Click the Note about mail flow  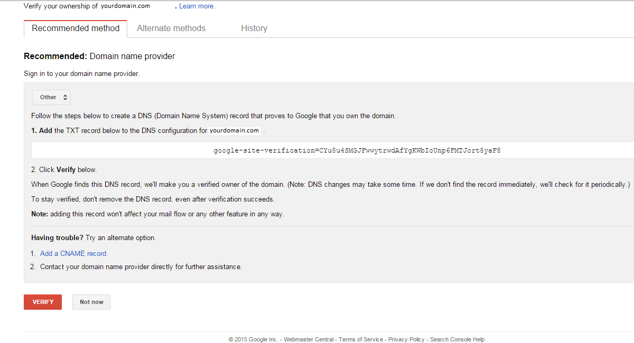click(x=157, y=214)
